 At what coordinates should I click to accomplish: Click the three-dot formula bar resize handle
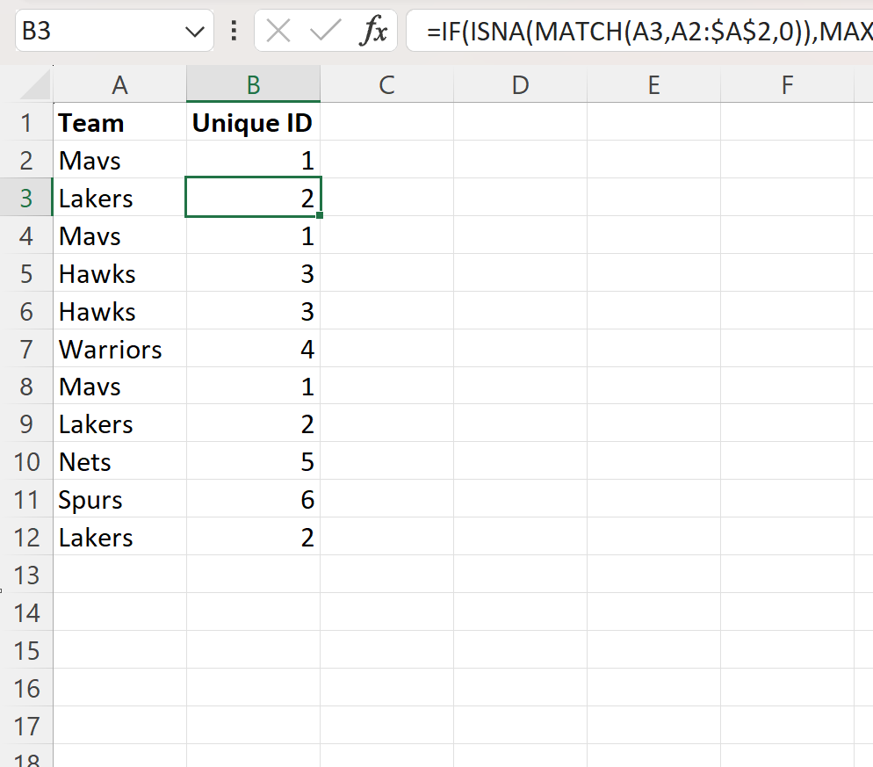tap(234, 32)
